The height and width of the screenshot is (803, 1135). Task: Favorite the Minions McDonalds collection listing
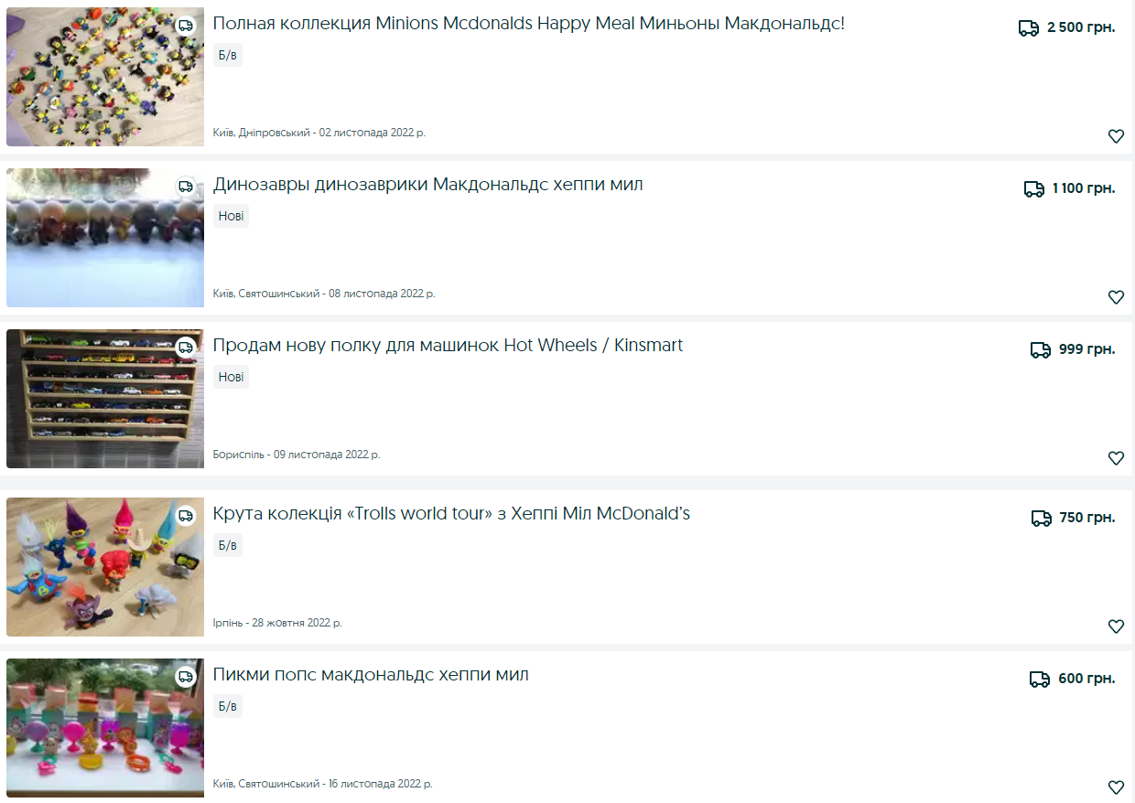pyautogui.click(x=1116, y=136)
